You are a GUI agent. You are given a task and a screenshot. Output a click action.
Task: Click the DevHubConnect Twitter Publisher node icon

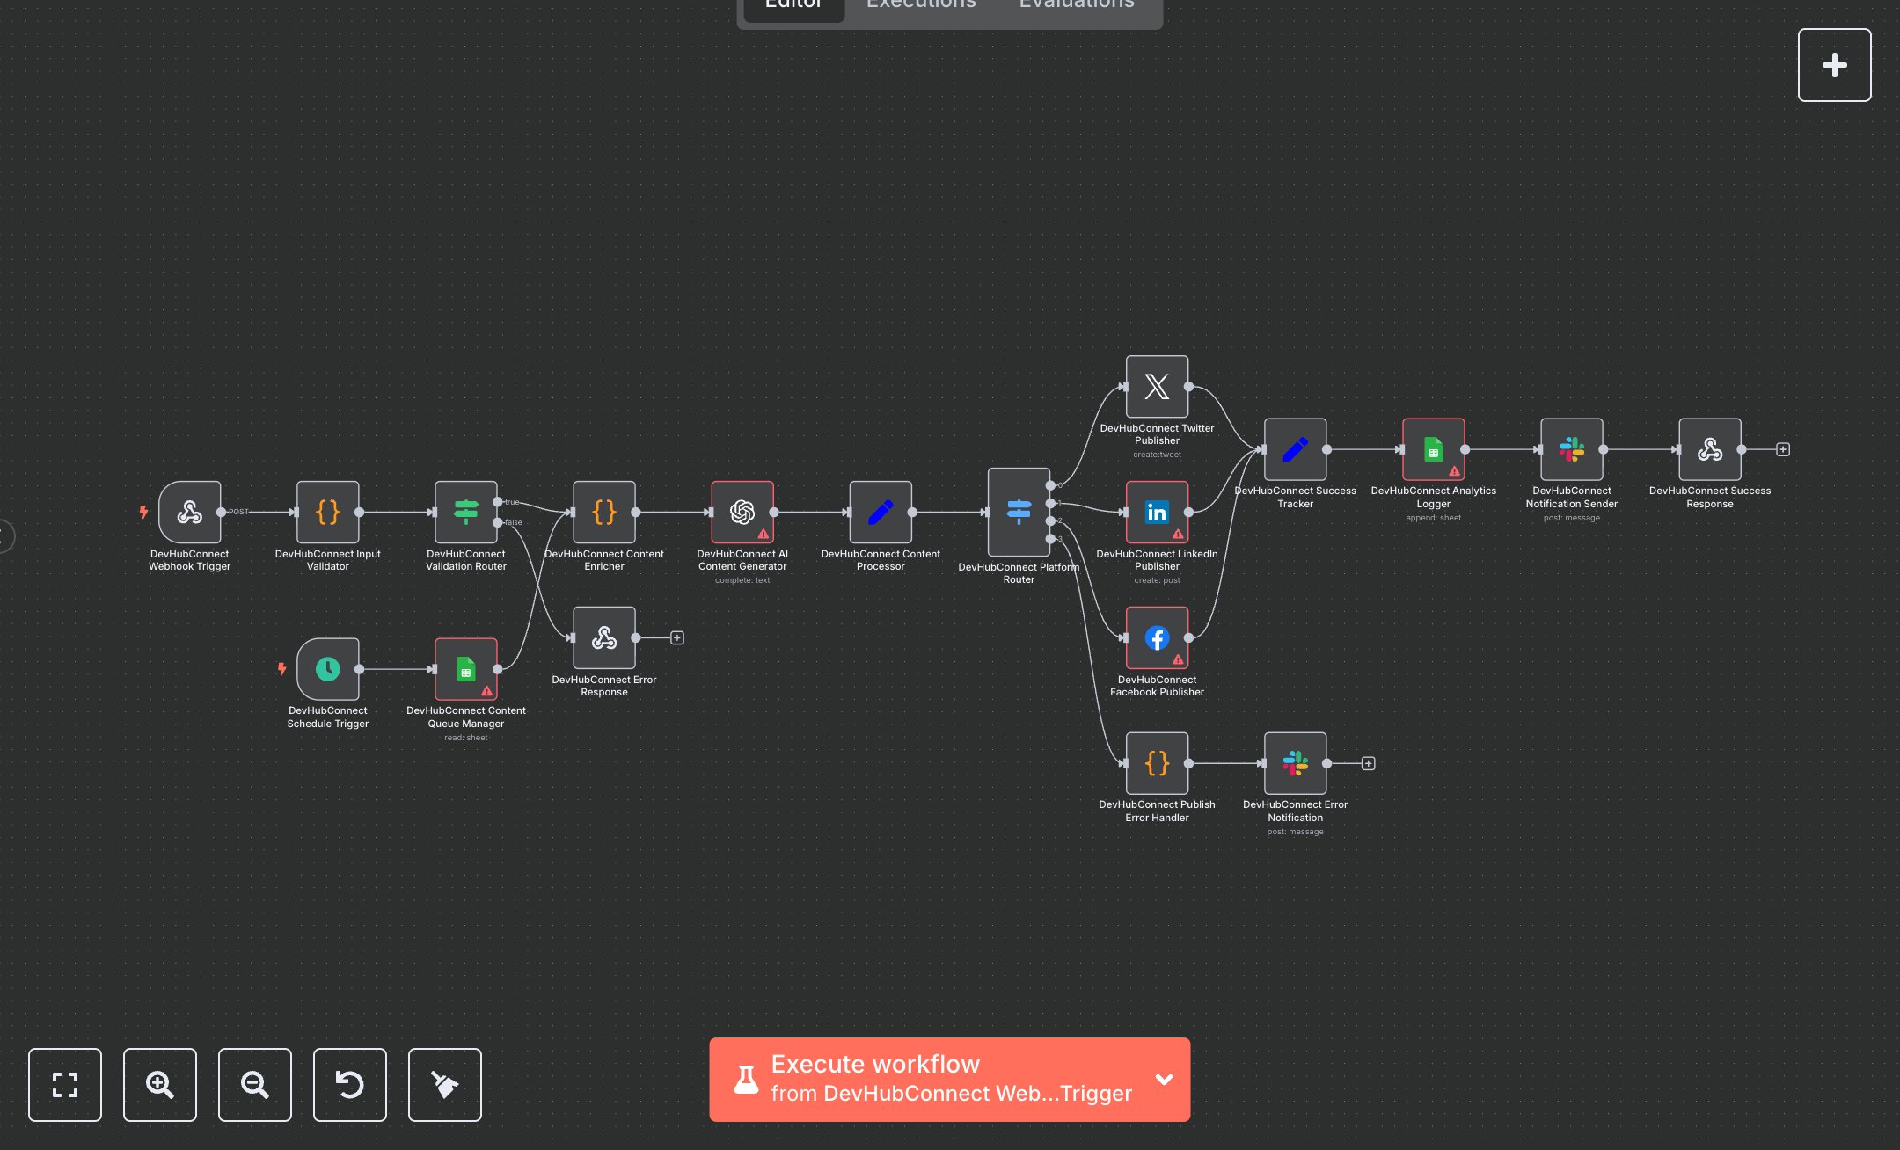click(x=1157, y=387)
